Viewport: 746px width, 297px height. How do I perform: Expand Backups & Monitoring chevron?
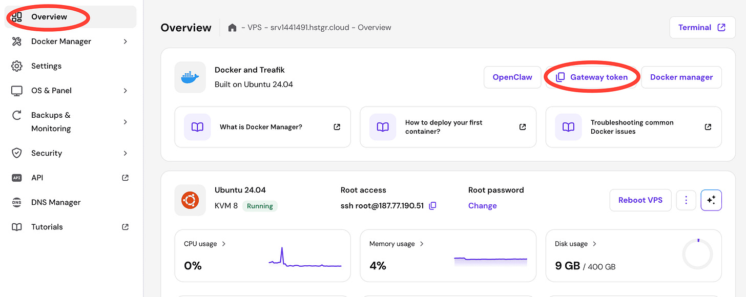point(126,122)
